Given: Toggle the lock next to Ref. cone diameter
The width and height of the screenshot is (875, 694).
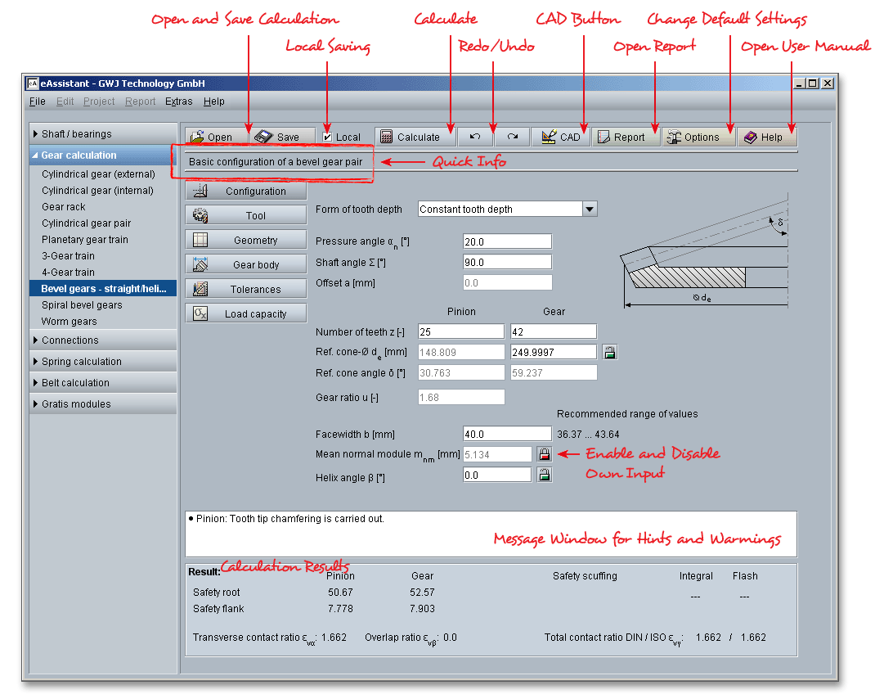Looking at the screenshot, I should click(x=609, y=352).
